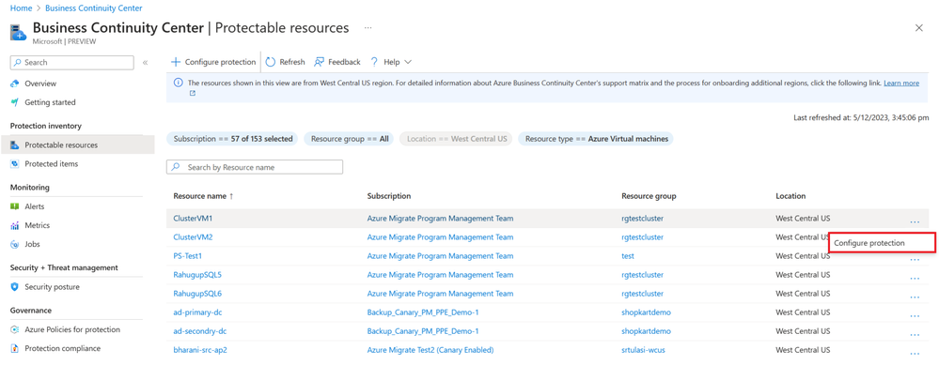
Task: Click the sidebar Search field
Action: click(71, 63)
